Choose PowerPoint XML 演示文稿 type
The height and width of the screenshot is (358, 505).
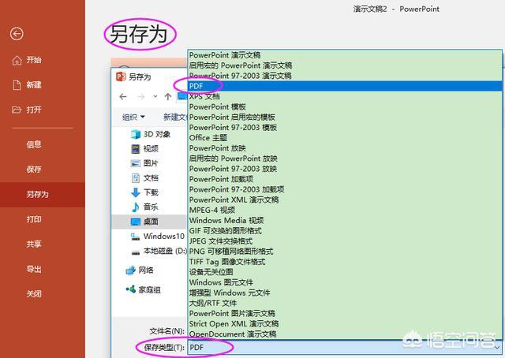(345, 200)
